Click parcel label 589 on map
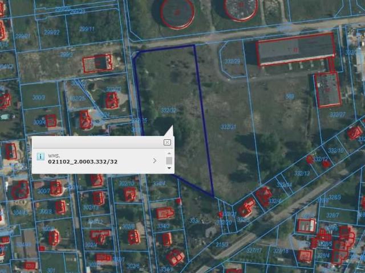The height and width of the screenshot is (273, 365). coord(290,97)
